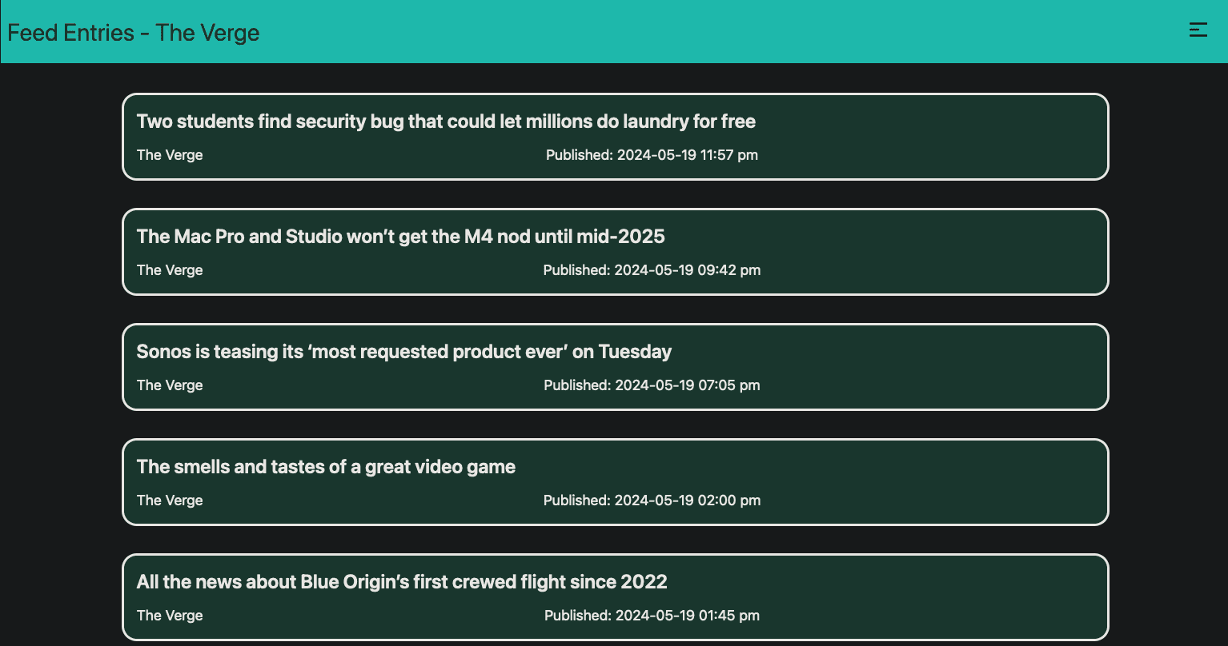Click 'The Verge' source under the Sonos entry
The image size is (1228, 646).
click(170, 385)
